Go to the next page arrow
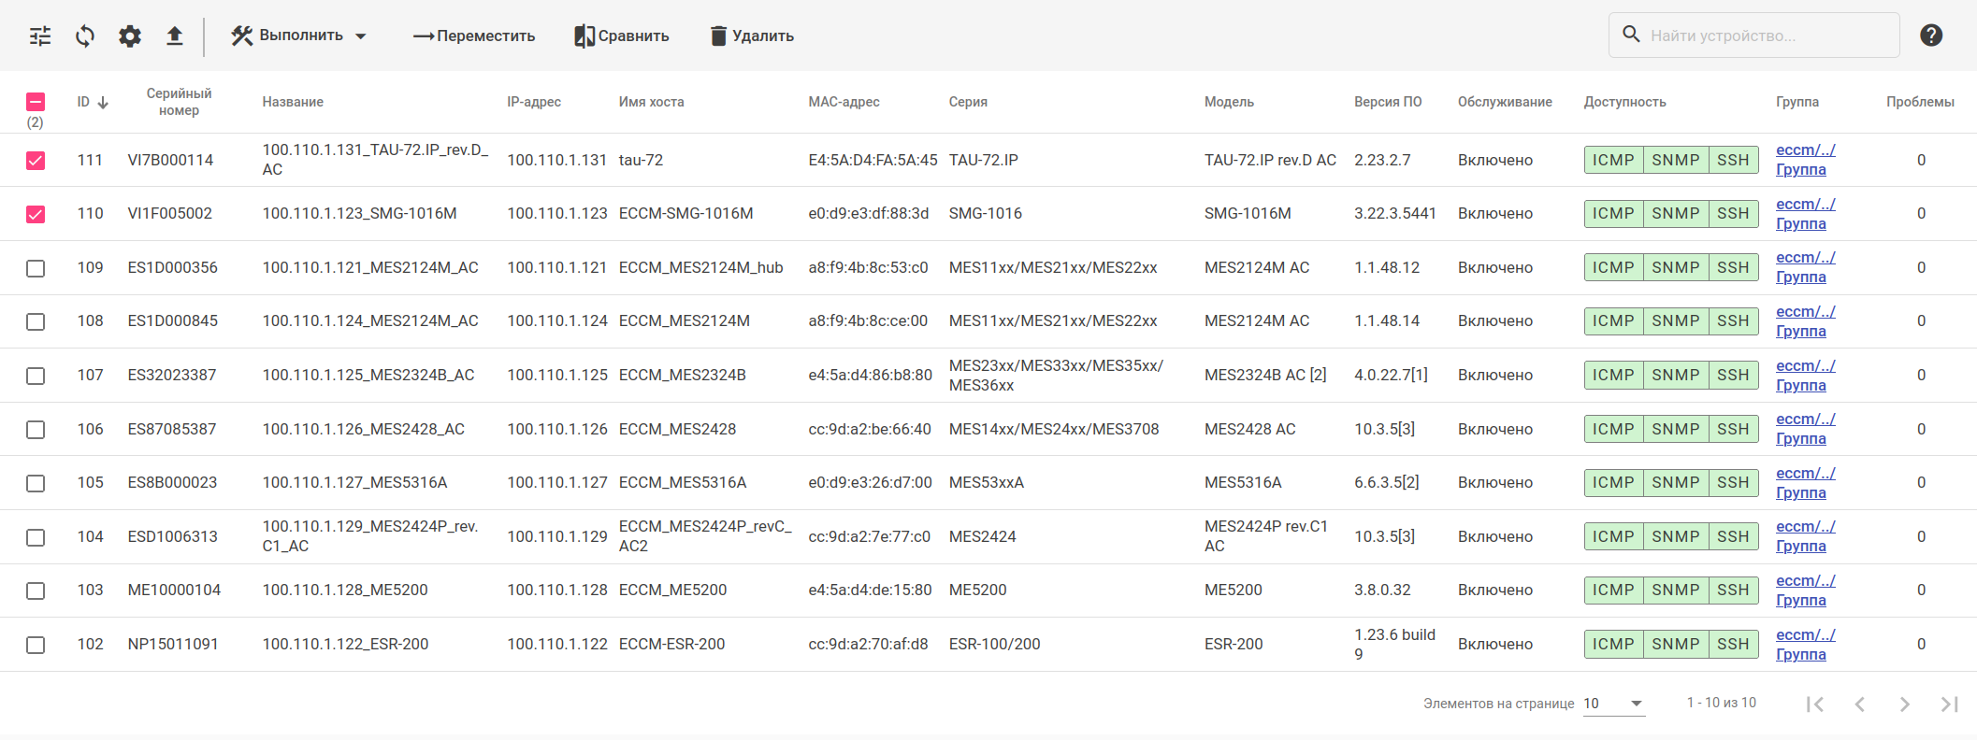1977x740 pixels. [x=1904, y=704]
